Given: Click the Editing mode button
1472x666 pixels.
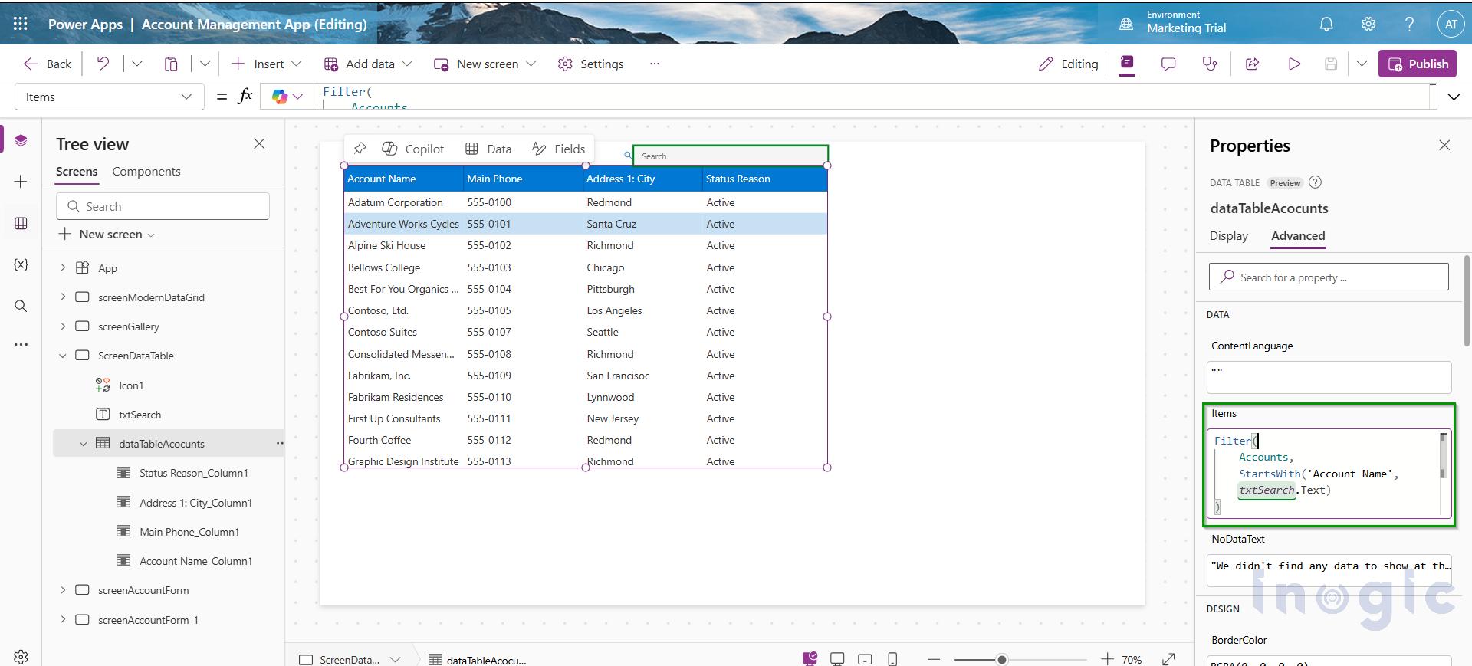Looking at the screenshot, I should tap(1068, 64).
